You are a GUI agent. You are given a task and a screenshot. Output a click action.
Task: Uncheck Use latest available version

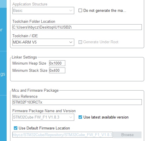(x=80, y=117)
